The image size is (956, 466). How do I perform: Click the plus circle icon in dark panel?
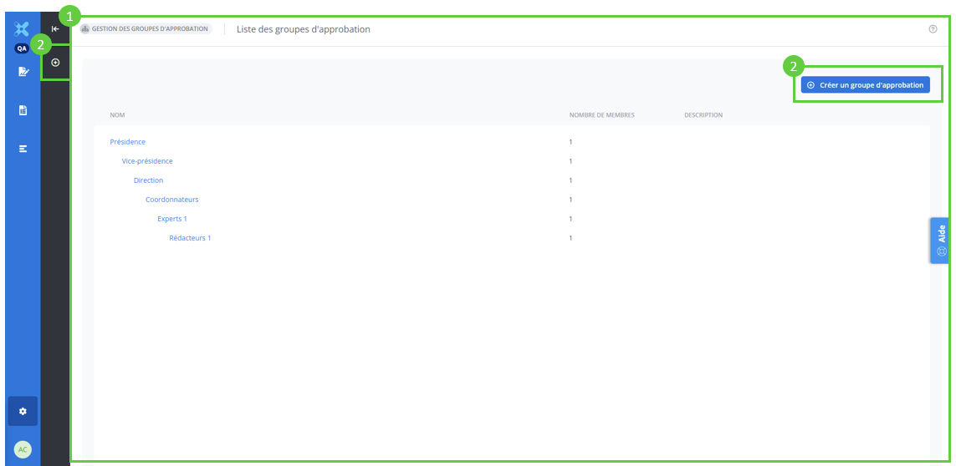[55, 63]
